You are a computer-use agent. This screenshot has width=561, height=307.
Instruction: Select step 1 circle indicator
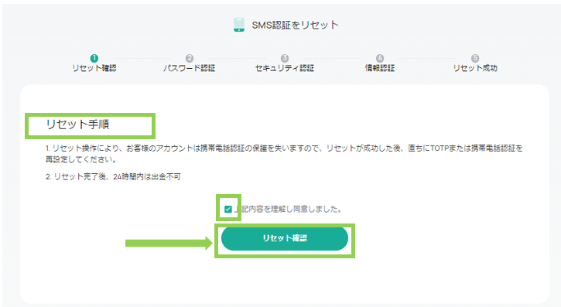pyautogui.click(x=94, y=58)
